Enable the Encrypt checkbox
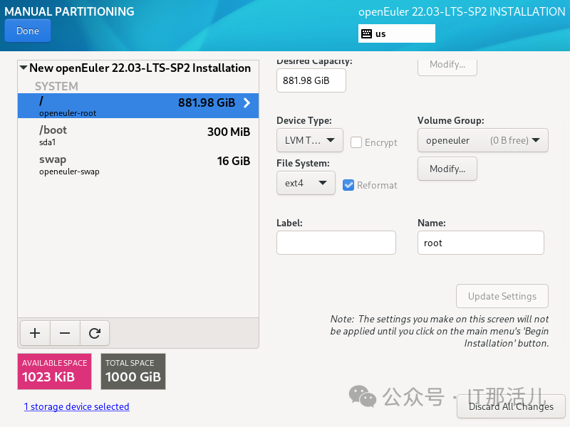This screenshot has width=570, height=427. pyautogui.click(x=356, y=142)
